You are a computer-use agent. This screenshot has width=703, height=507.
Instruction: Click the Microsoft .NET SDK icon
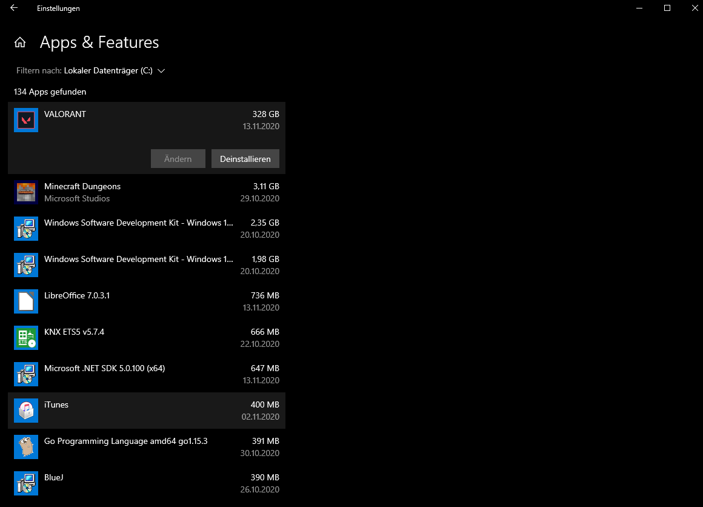[26, 374]
